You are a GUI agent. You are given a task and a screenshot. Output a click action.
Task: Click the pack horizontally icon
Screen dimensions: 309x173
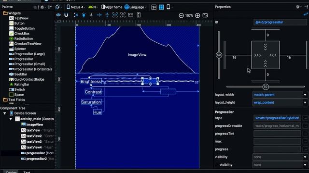click(115, 15)
